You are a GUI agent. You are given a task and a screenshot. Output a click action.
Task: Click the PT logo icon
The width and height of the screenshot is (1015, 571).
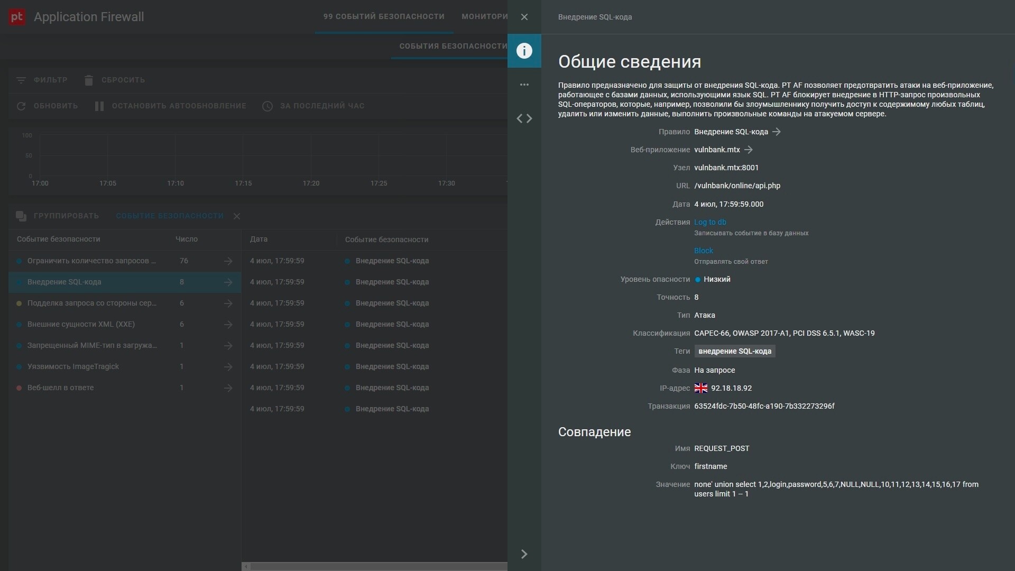(x=17, y=17)
